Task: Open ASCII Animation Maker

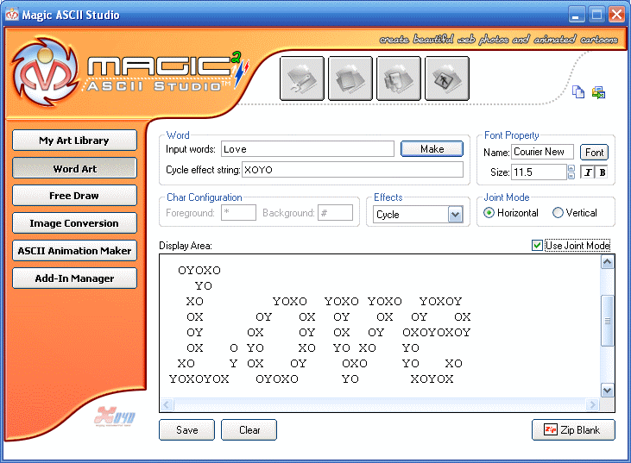Action: (x=74, y=250)
